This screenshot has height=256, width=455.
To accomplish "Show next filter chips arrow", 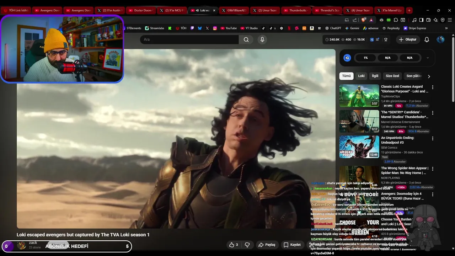I will pos(429,76).
